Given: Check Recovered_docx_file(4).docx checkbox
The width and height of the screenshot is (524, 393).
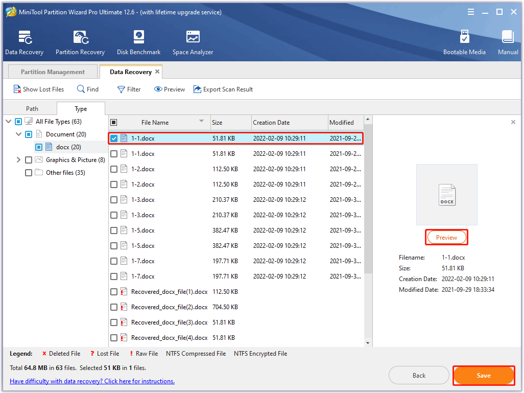Looking at the screenshot, I should 114,338.
